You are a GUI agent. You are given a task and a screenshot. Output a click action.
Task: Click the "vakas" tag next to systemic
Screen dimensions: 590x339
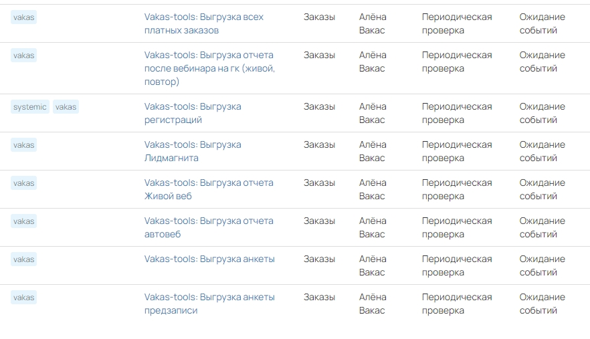pyautogui.click(x=66, y=107)
